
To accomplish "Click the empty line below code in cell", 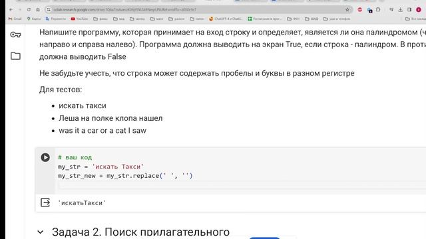I will pyautogui.click(x=242, y=186).
